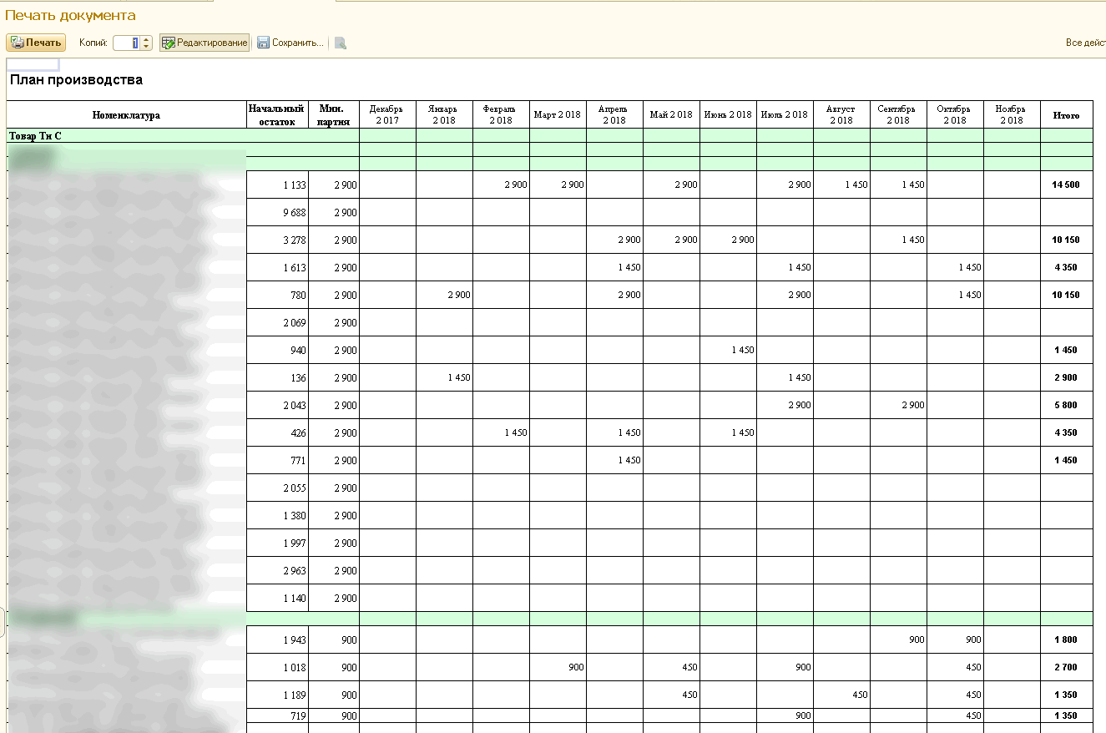Viewport: 1106px width, 733px height.
Task: Click the Печать print button
Action: pos(36,43)
